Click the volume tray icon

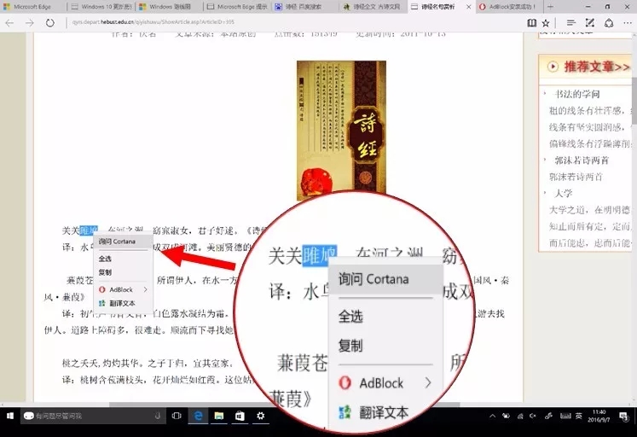533,416
